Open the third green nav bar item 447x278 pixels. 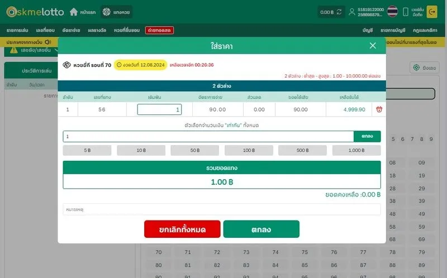72,30
